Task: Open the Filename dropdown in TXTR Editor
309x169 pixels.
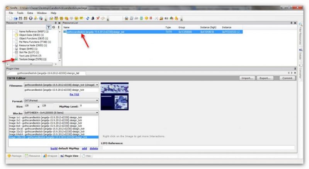Action: pyautogui.click(x=97, y=85)
